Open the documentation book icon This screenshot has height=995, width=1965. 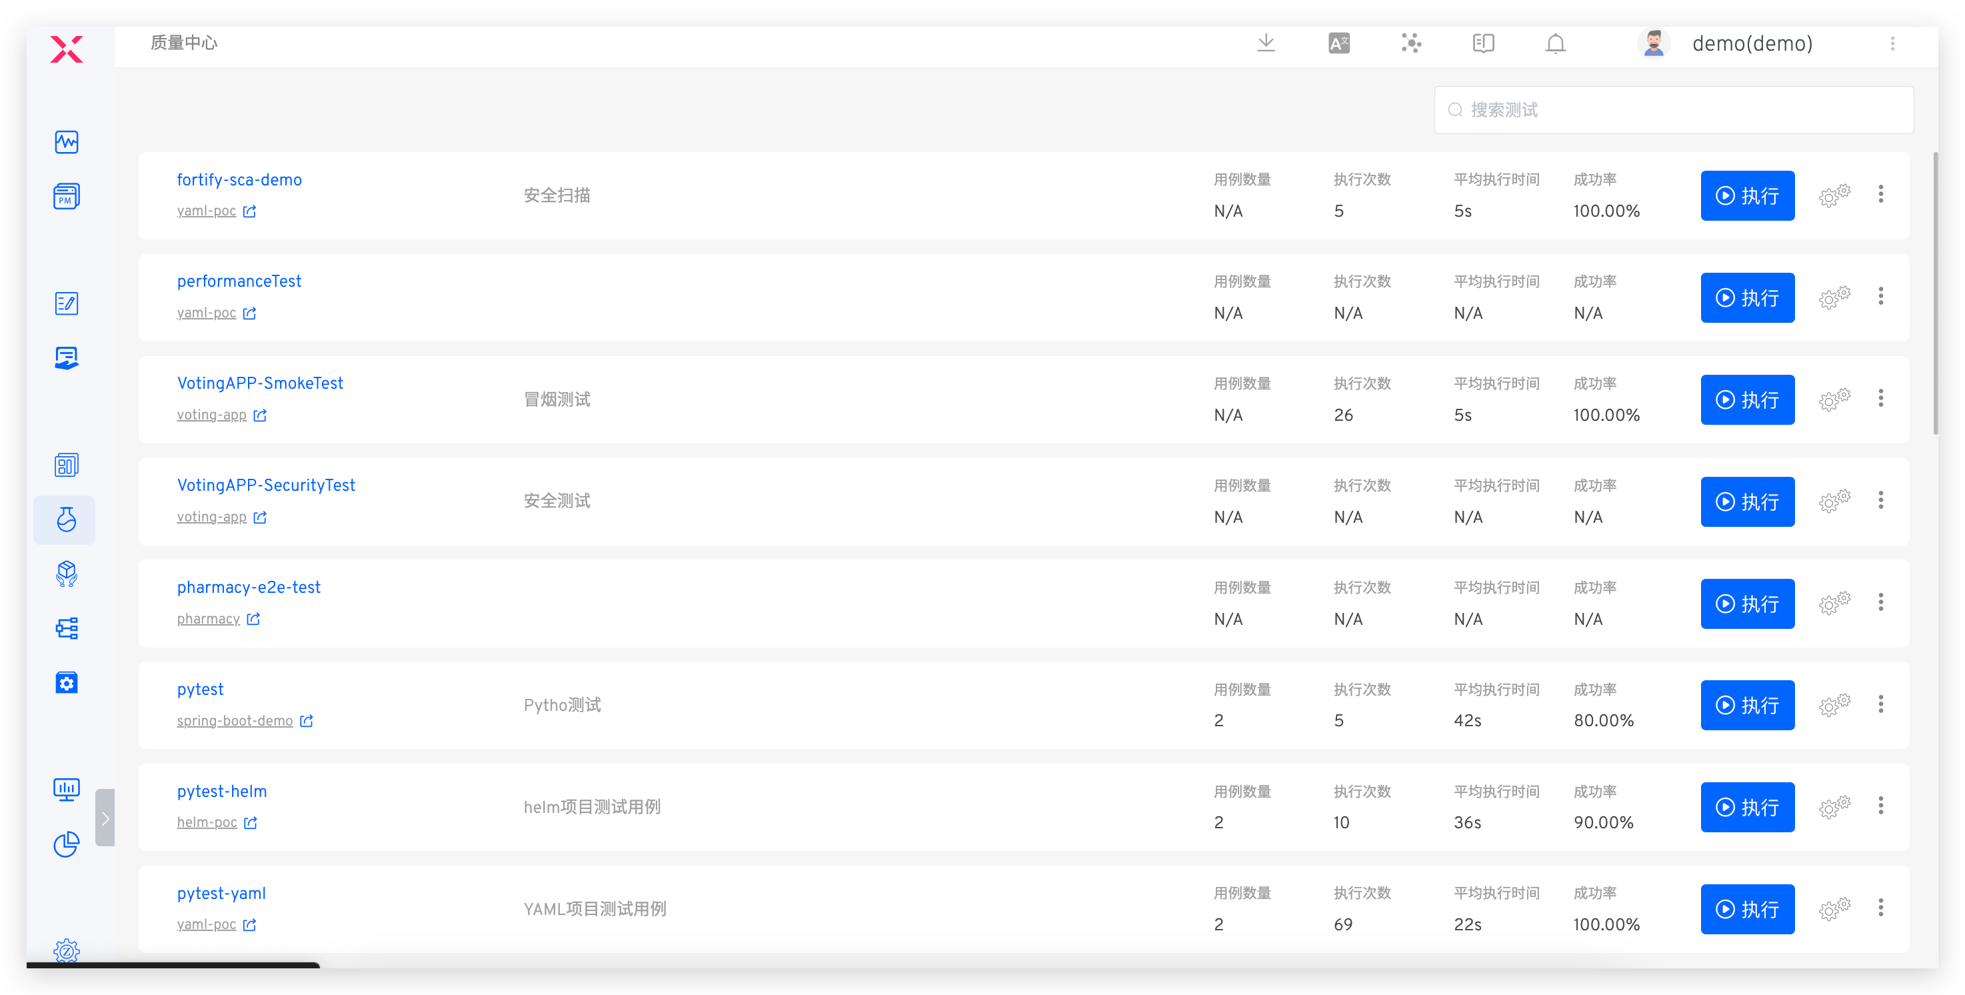tap(1483, 43)
